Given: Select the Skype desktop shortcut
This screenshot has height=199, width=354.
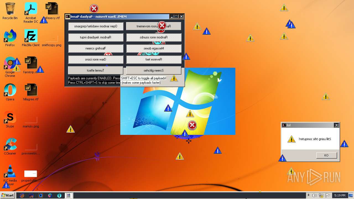Looking at the screenshot, I should [10, 119].
